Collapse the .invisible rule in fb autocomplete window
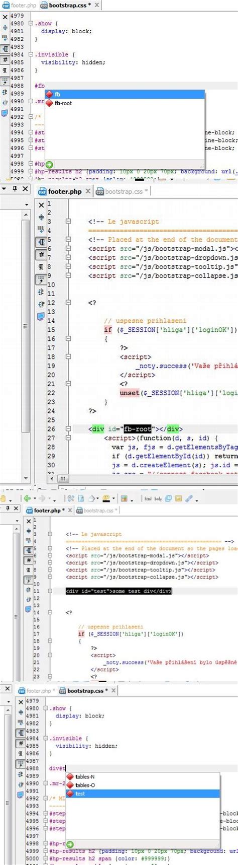Viewport: 238px width, 865px height. (x=31, y=54)
